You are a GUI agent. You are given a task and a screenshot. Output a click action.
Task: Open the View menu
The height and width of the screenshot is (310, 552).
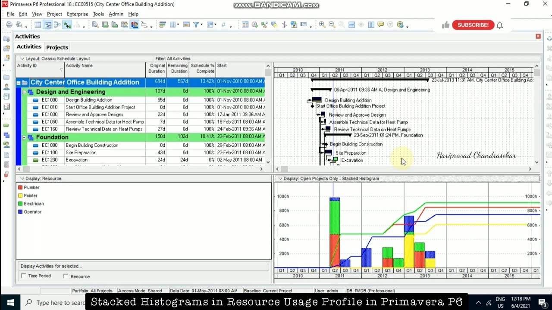(37, 14)
